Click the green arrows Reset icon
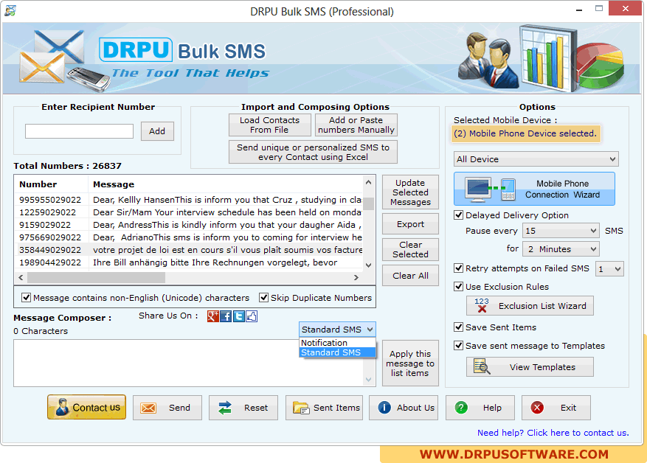The height and width of the screenshot is (463, 647). pos(225,408)
